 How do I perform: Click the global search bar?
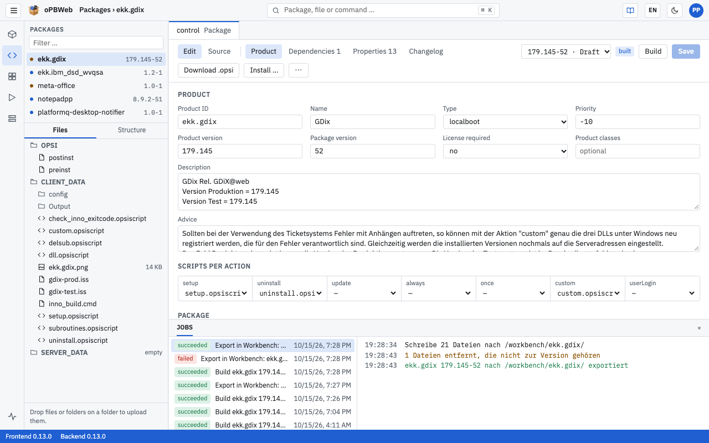(383, 10)
